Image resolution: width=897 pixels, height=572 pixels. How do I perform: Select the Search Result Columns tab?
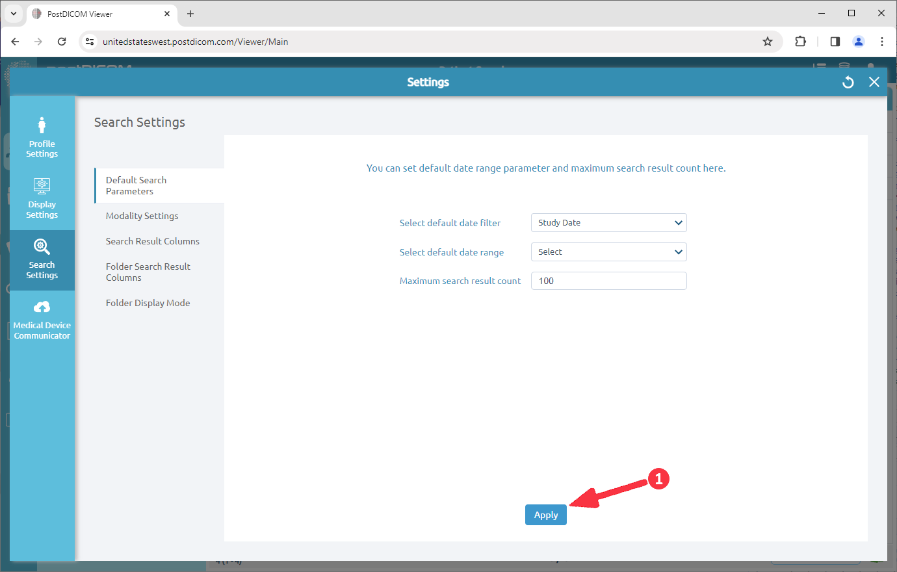152,240
